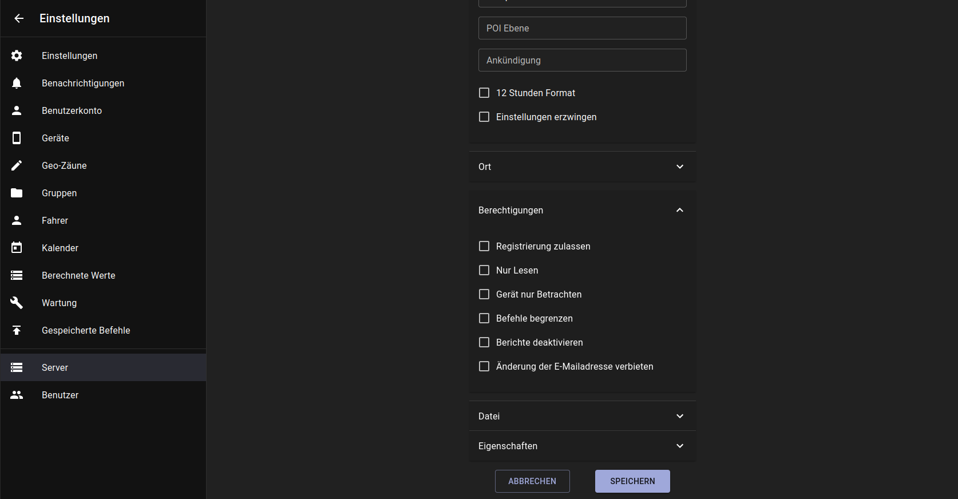Click the back arrow next to Einstellungen
958x499 pixels.
[x=19, y=18]
